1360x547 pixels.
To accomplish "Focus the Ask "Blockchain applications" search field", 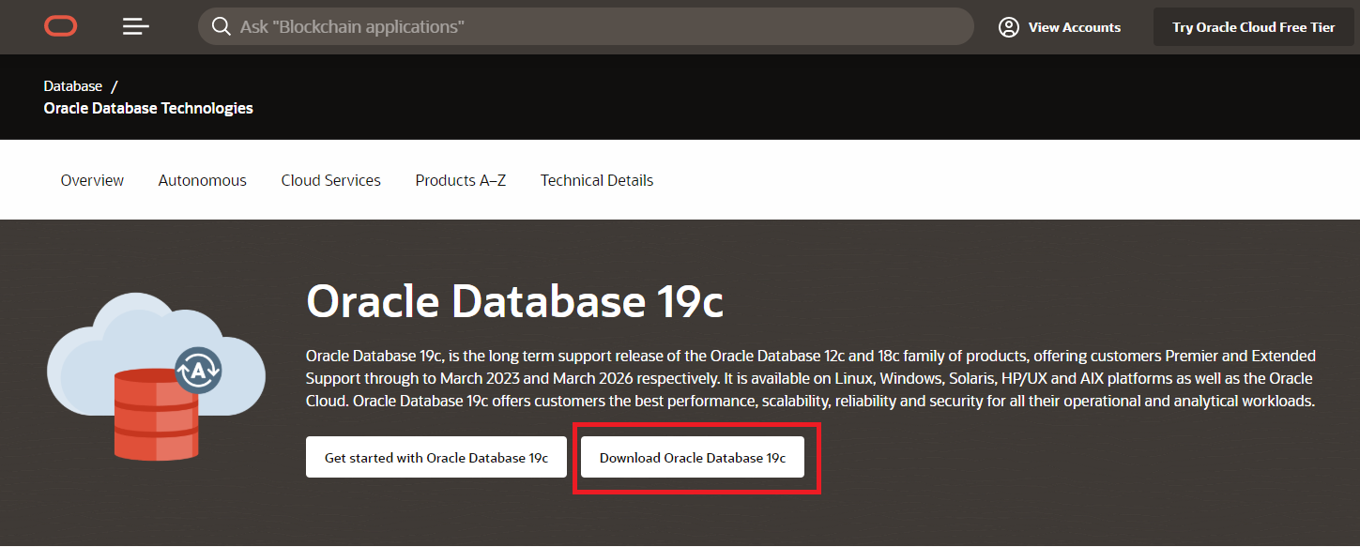I will pos(586,26).
